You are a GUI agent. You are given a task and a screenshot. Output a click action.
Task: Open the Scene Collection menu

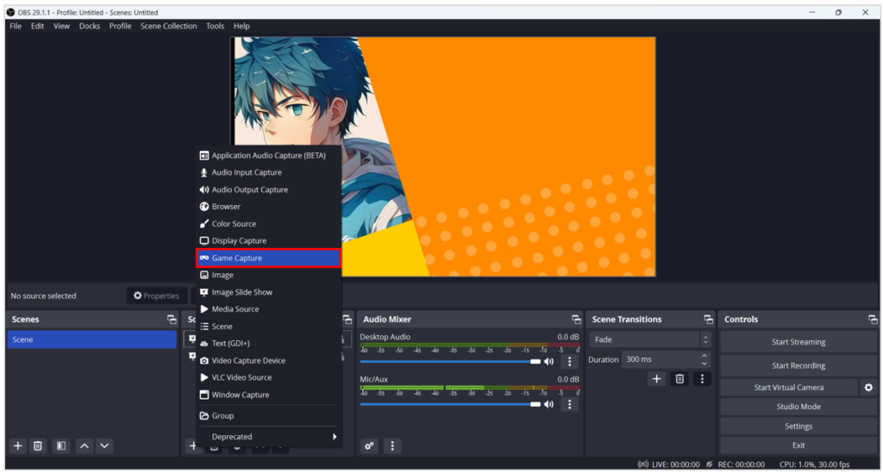point(168,26)
